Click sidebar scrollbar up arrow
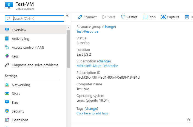This screenshot has width=193, height=127. click(68, 28)
